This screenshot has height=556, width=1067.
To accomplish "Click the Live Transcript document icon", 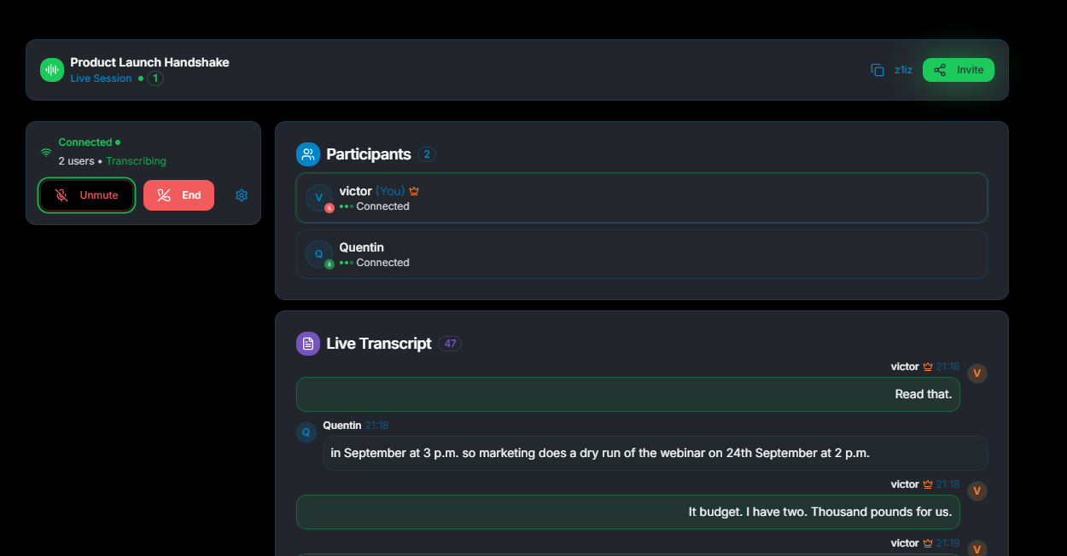I will pos(308,344).
